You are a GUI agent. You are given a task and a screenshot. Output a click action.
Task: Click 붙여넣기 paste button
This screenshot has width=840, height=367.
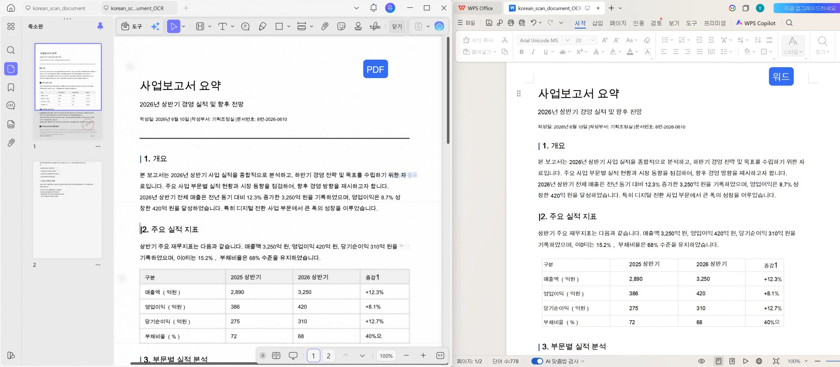pos(479,52)
